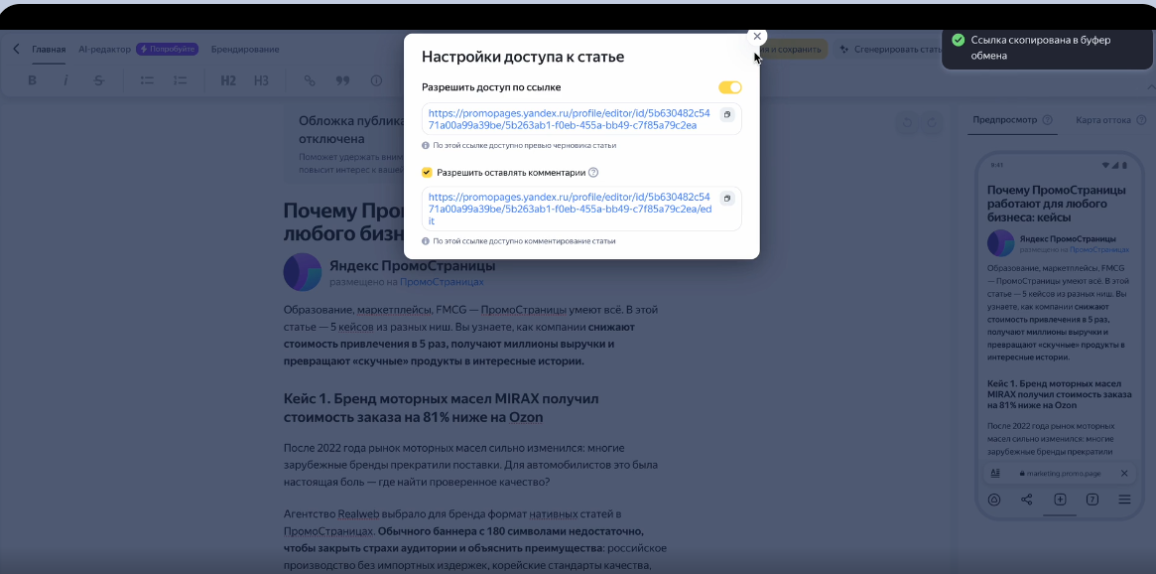Toggle bold formatting in the editor toolbar
The image size is (1156, 574).
32,80
